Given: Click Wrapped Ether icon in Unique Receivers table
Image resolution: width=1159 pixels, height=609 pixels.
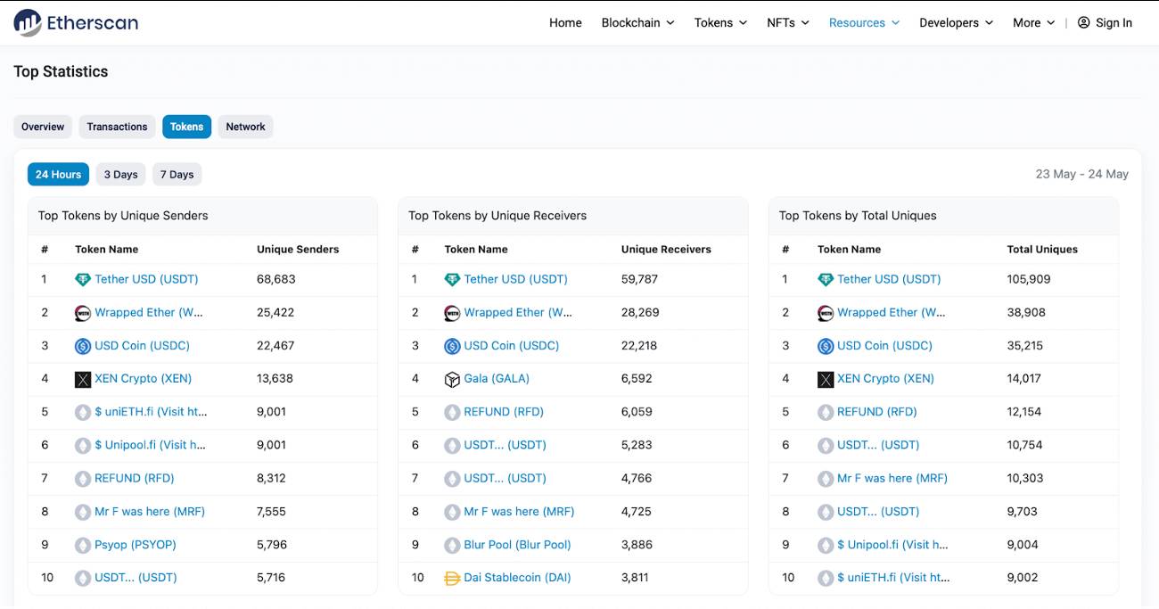Looking at the screenshot, I should [x=452, y=313].
